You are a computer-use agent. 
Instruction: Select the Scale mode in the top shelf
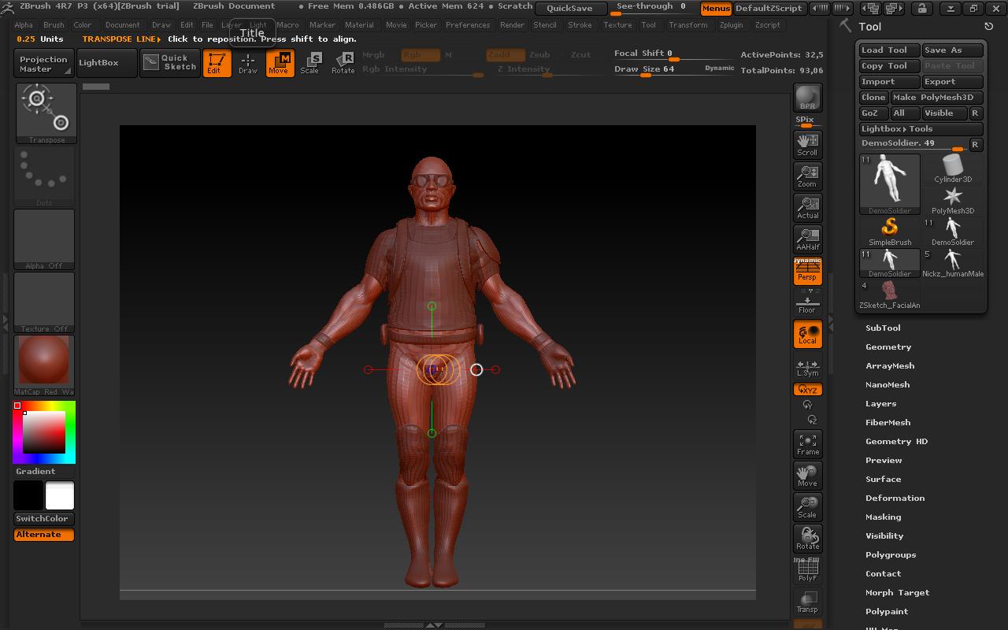click(x=311, y=62)
